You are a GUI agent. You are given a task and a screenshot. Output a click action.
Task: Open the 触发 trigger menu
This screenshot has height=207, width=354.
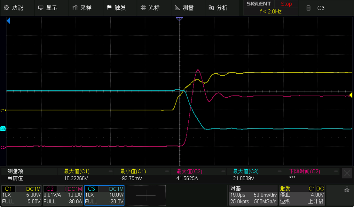[116, 8]
